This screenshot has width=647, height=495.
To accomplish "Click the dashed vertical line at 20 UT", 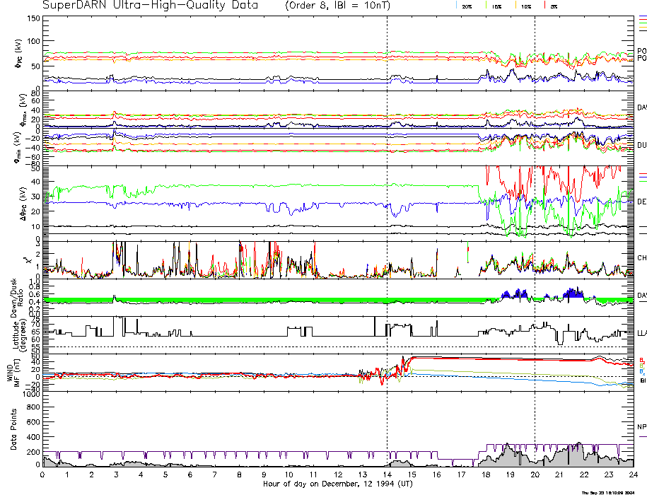I will click(535, 212).
